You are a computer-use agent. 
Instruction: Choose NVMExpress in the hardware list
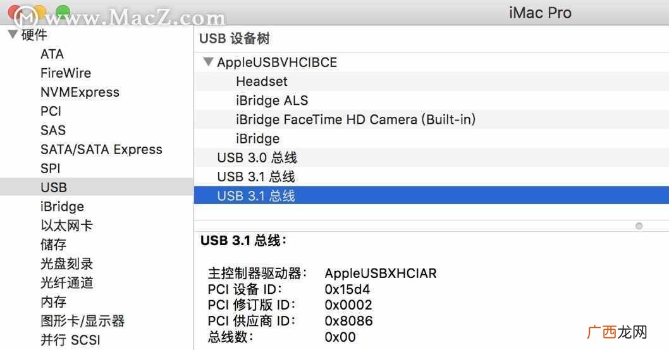(80, 92)
